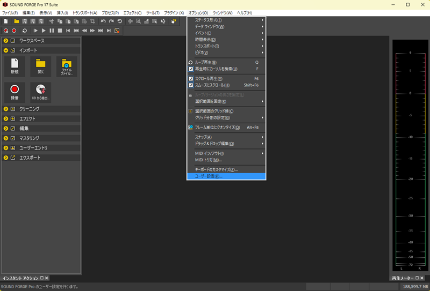Screen dimensions: 430x291
Task: Click the 新規 new-file tile in Import panel
Action: (x=15, y=66)
